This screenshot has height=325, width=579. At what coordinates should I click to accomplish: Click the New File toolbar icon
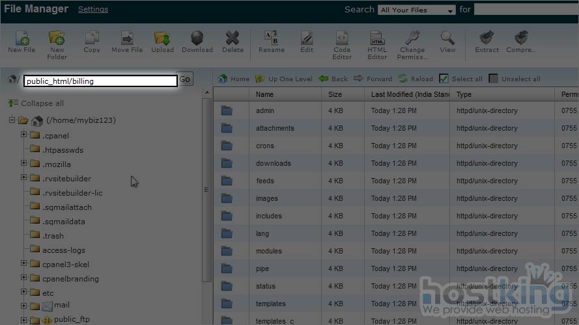[21, 38]
